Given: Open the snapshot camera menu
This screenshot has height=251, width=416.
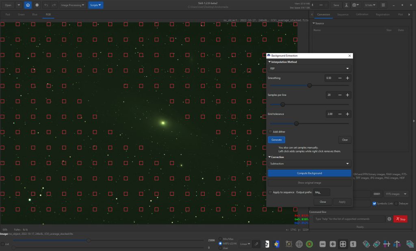Looking at the screenshot, I should pos(355,5).
